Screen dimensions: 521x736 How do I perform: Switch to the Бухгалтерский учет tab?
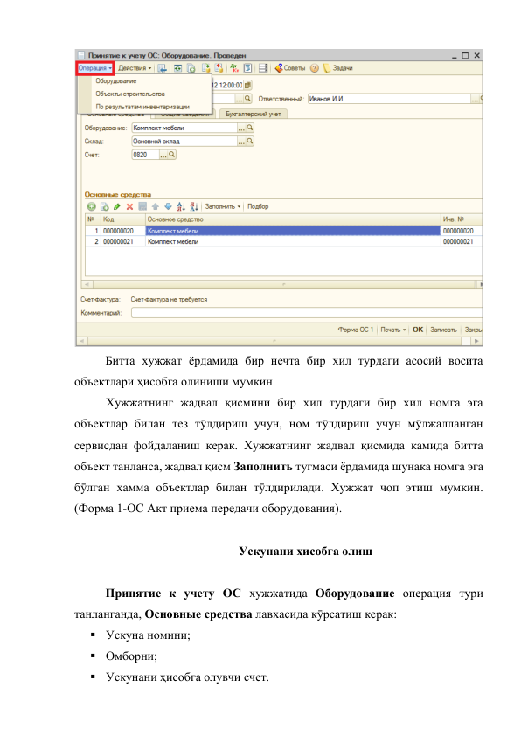(253, 114)
